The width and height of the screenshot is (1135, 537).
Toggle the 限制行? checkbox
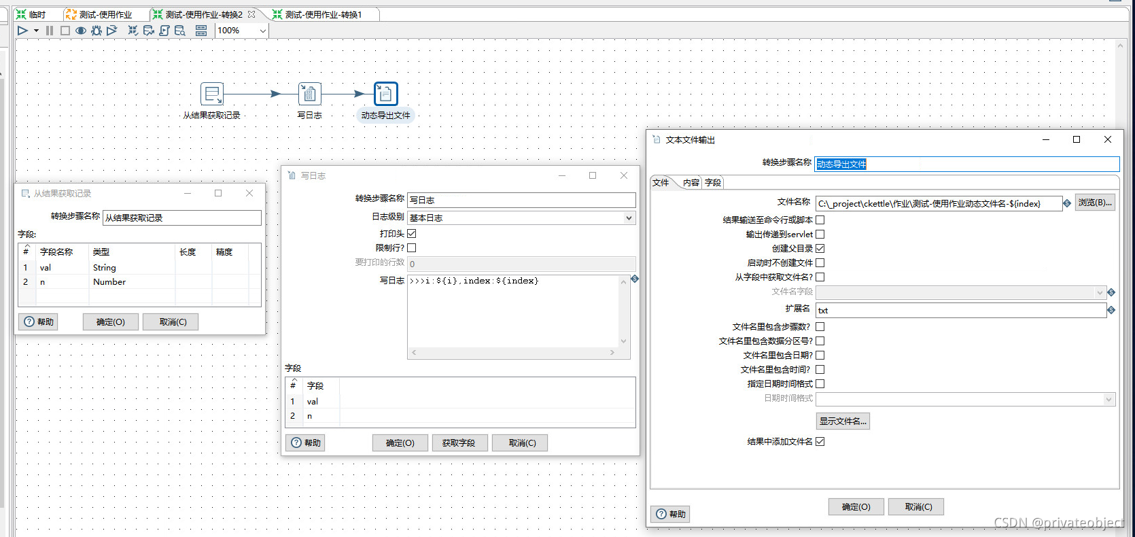click(412, 248)
